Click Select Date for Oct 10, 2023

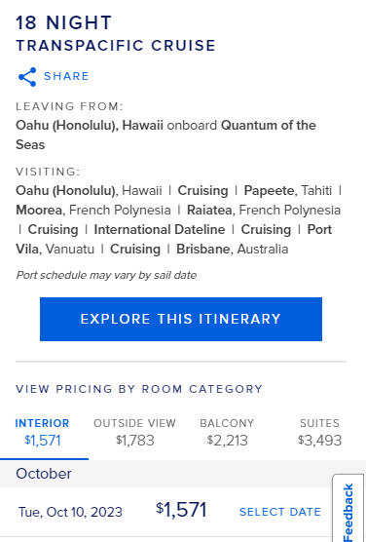(280, 512)
